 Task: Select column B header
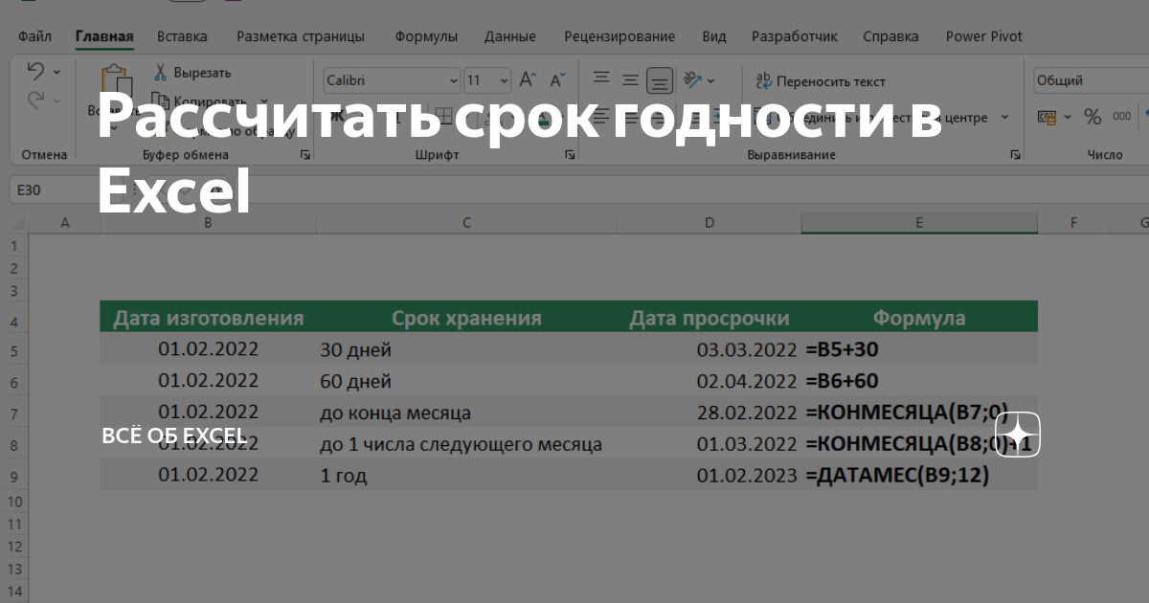point(208,223)
